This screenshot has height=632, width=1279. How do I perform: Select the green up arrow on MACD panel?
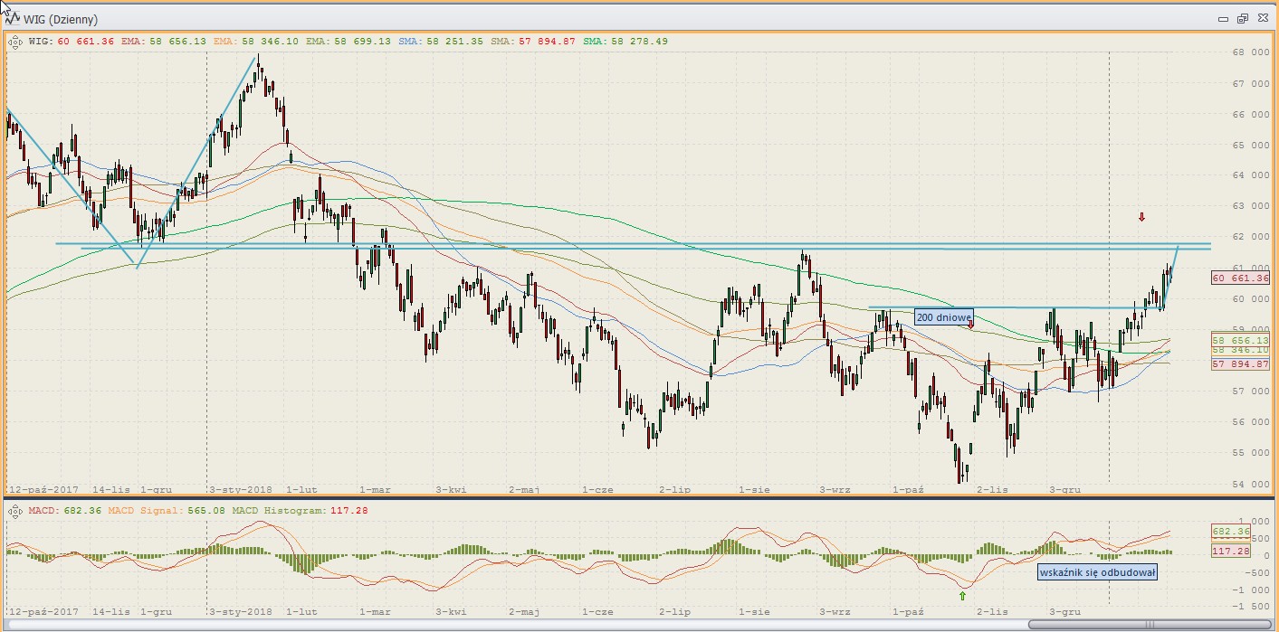(x=962, y=595)
